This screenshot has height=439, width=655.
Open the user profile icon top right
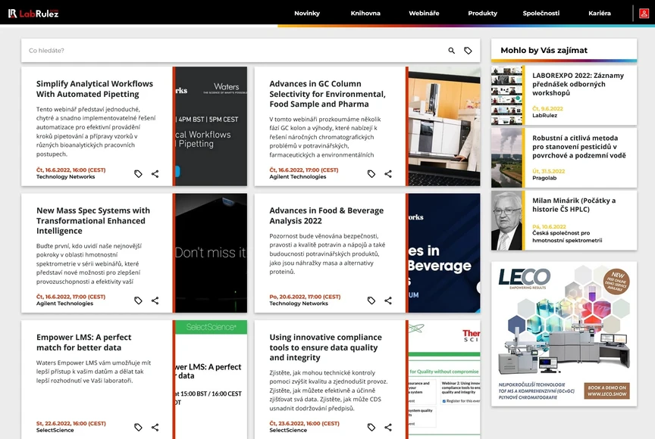click(x=644, y=13)
